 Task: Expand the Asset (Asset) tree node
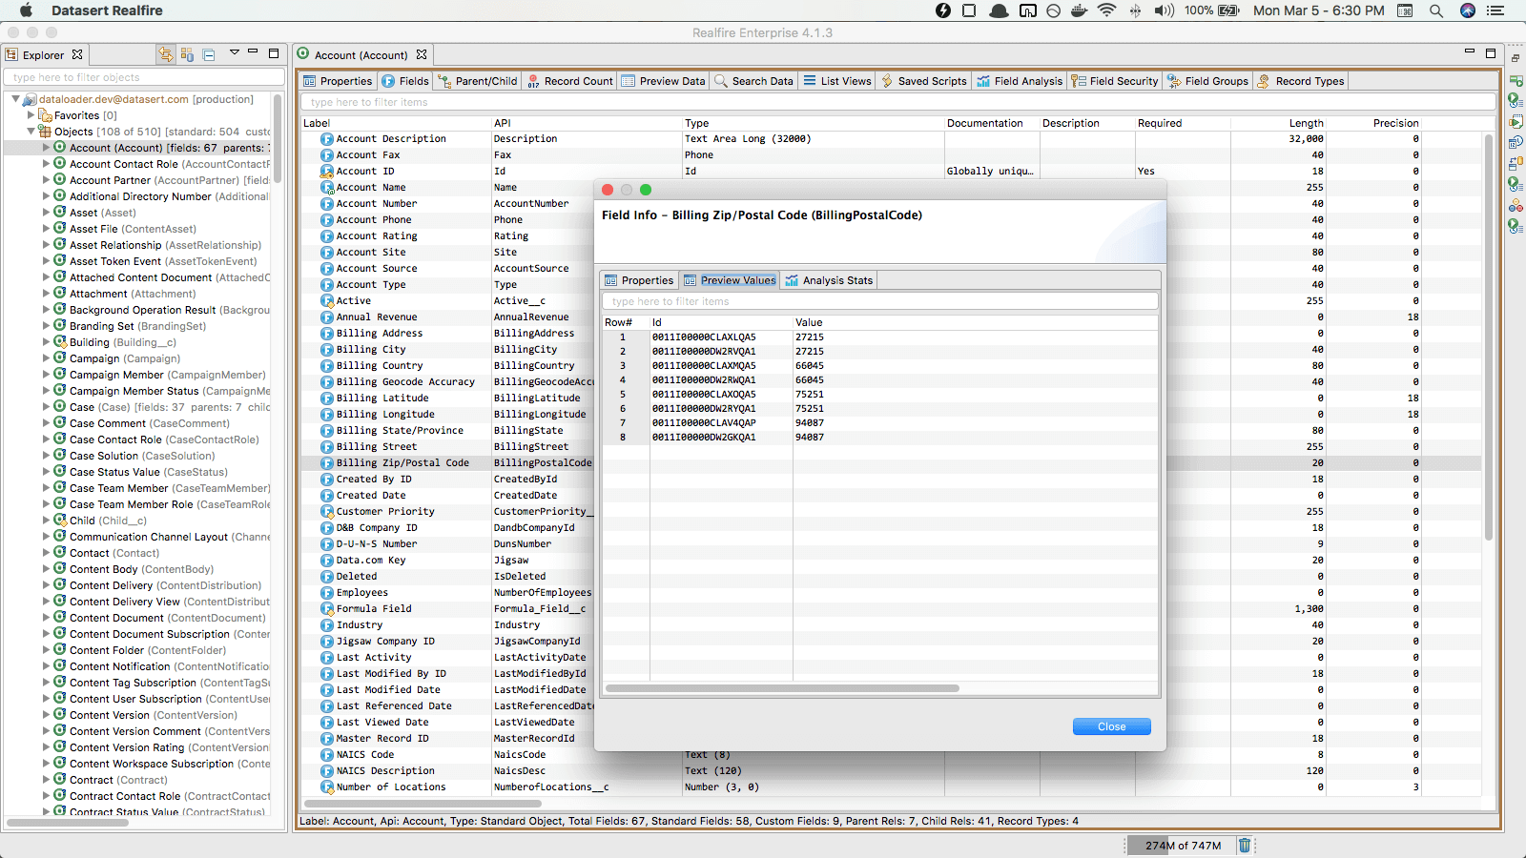[46, 213]
